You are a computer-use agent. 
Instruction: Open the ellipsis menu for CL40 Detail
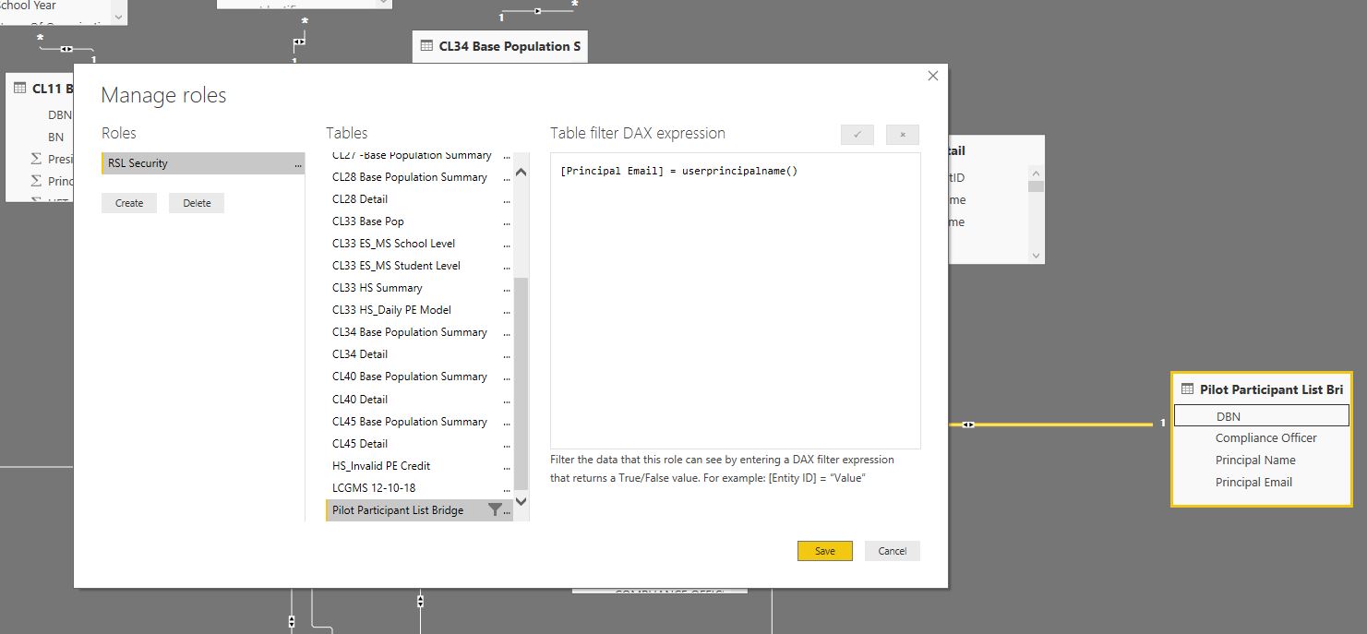point(507,401)
